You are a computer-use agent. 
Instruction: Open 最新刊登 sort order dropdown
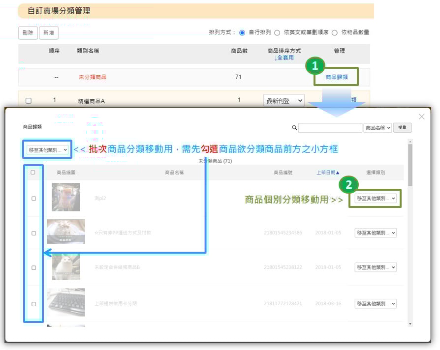coord(283,101)
